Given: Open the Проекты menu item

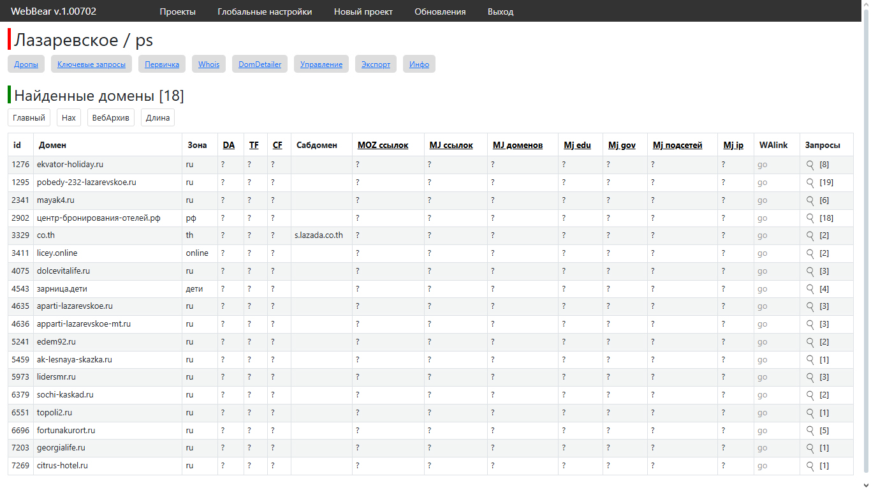Looking at the screenshot, I should point(178,11).
